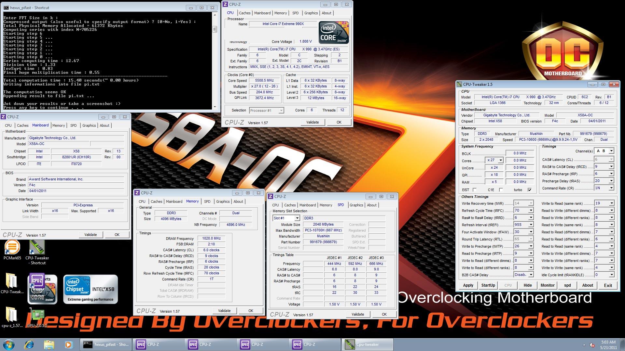The image size is (625, 351).
Task: Toggle the C1E checkbox in CPU-Tweaker
Action: pyautogui.click(x=501, y=190)
